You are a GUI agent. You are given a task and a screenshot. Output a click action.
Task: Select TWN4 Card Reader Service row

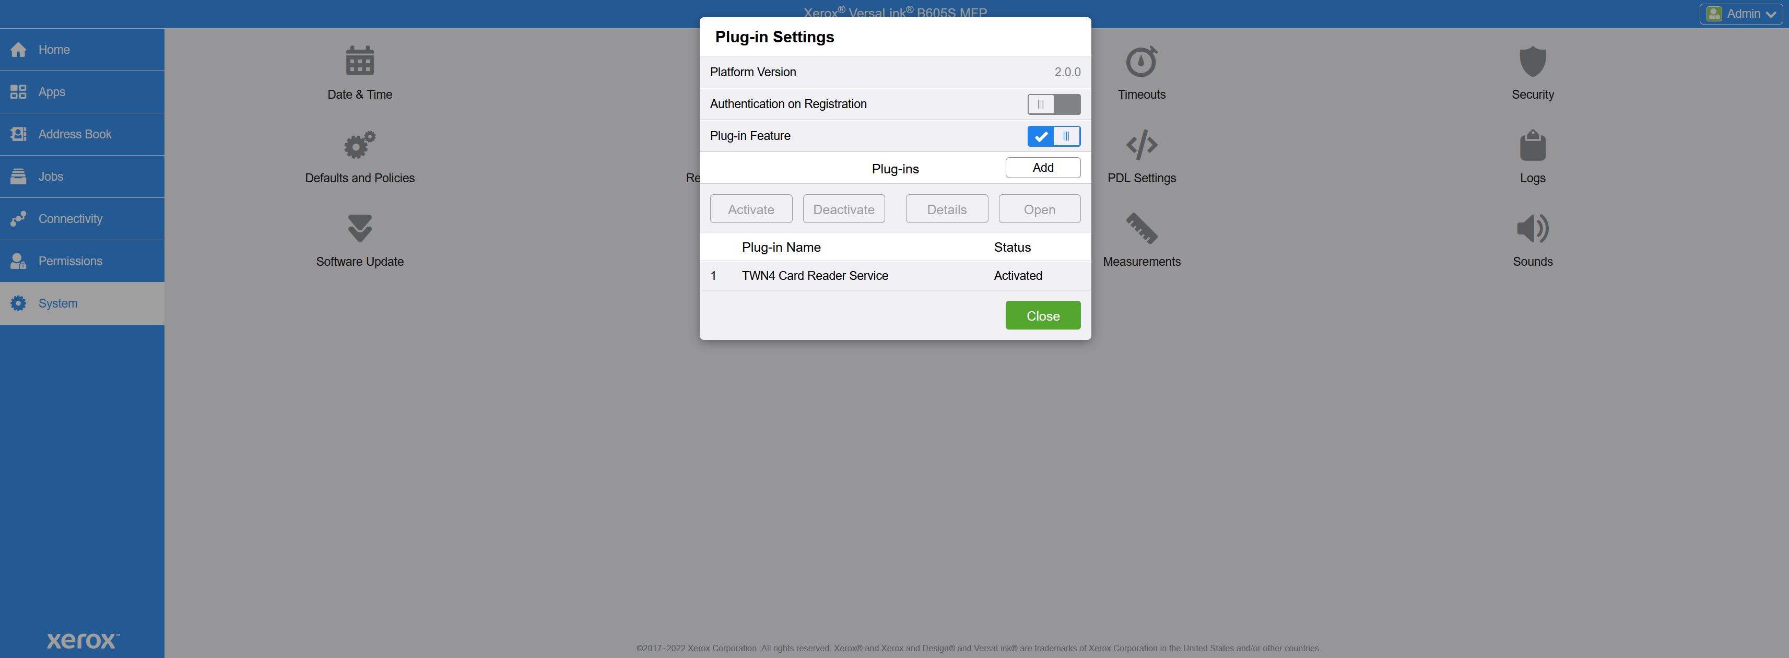click(894, 276)
